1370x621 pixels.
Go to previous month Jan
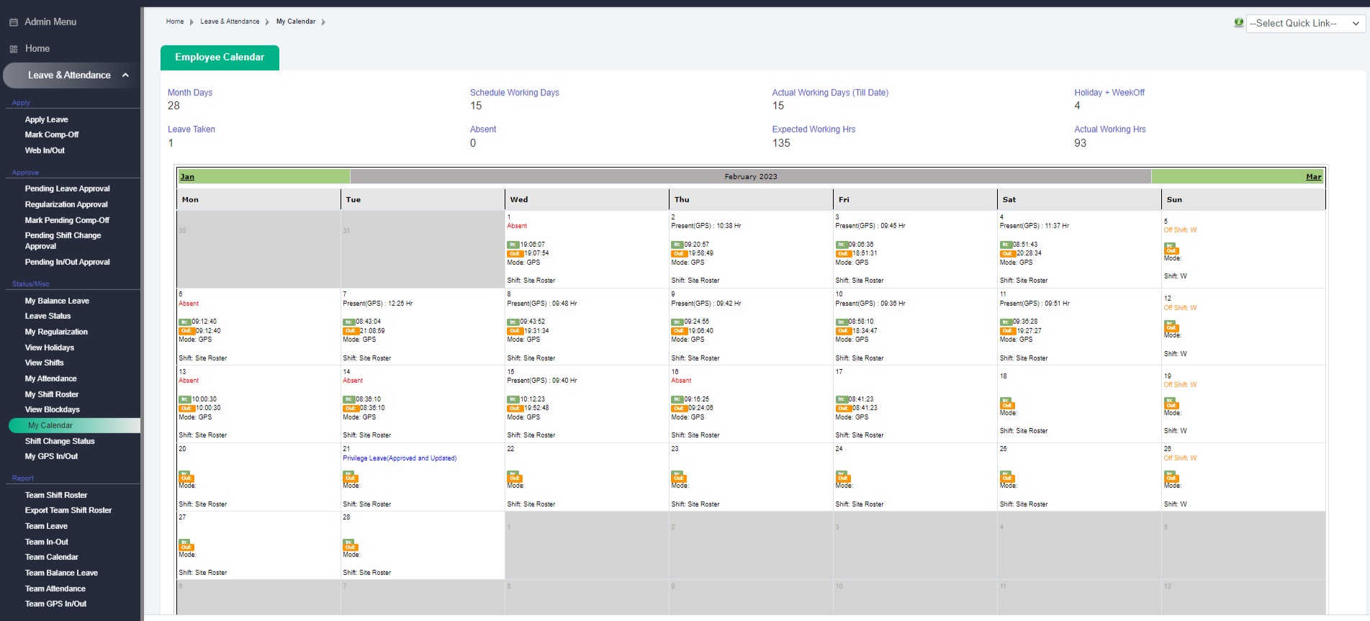187,177
